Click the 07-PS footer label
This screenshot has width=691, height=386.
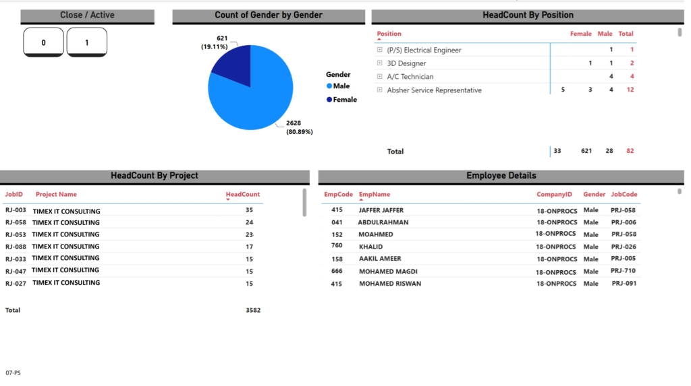click(13, 373)
